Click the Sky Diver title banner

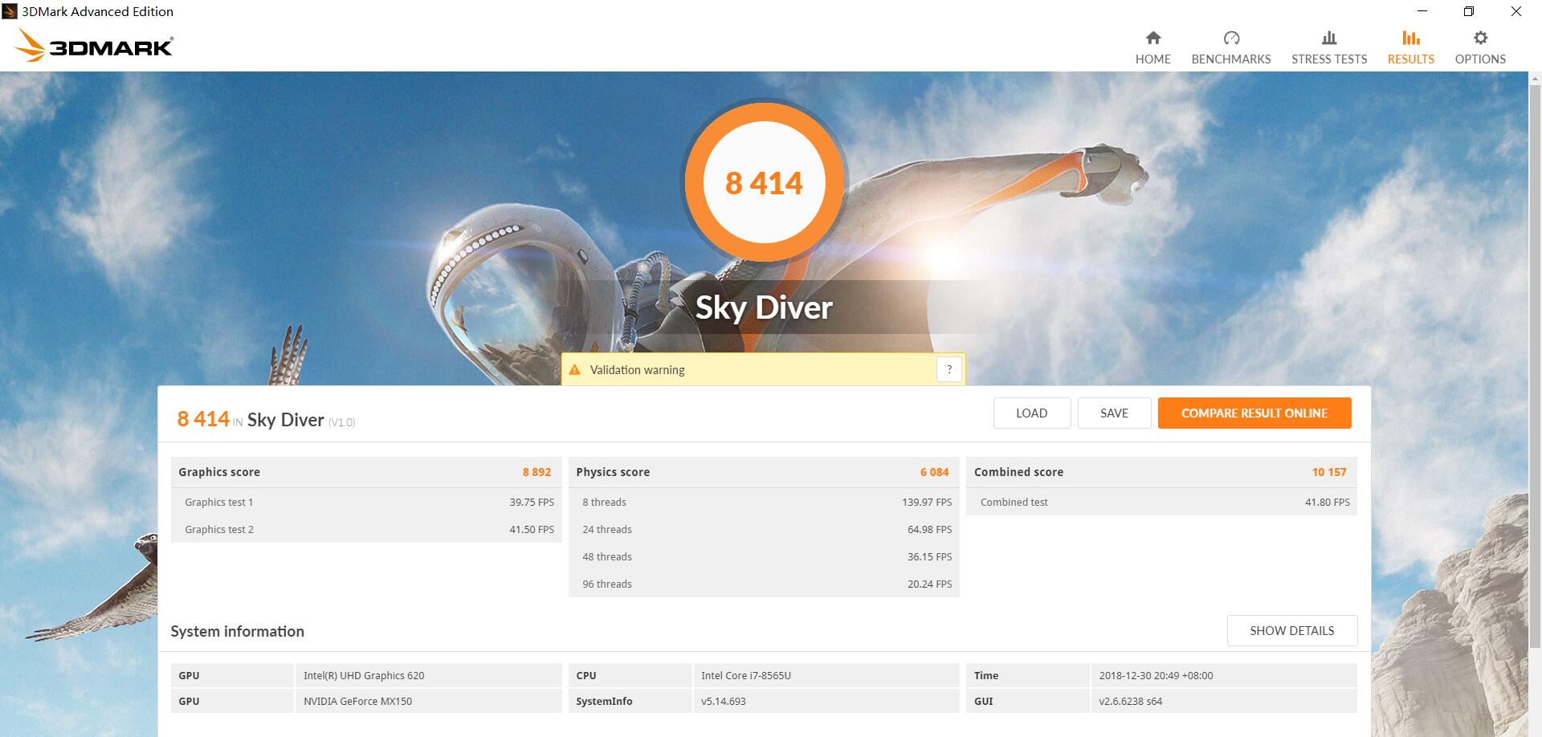point(764,307)
